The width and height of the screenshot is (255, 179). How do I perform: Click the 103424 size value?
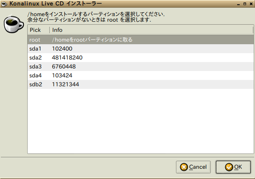pos(62,76)
